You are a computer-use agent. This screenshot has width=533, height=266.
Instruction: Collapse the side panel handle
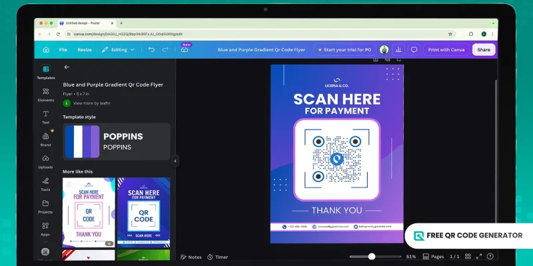click(x=175, y=161)
